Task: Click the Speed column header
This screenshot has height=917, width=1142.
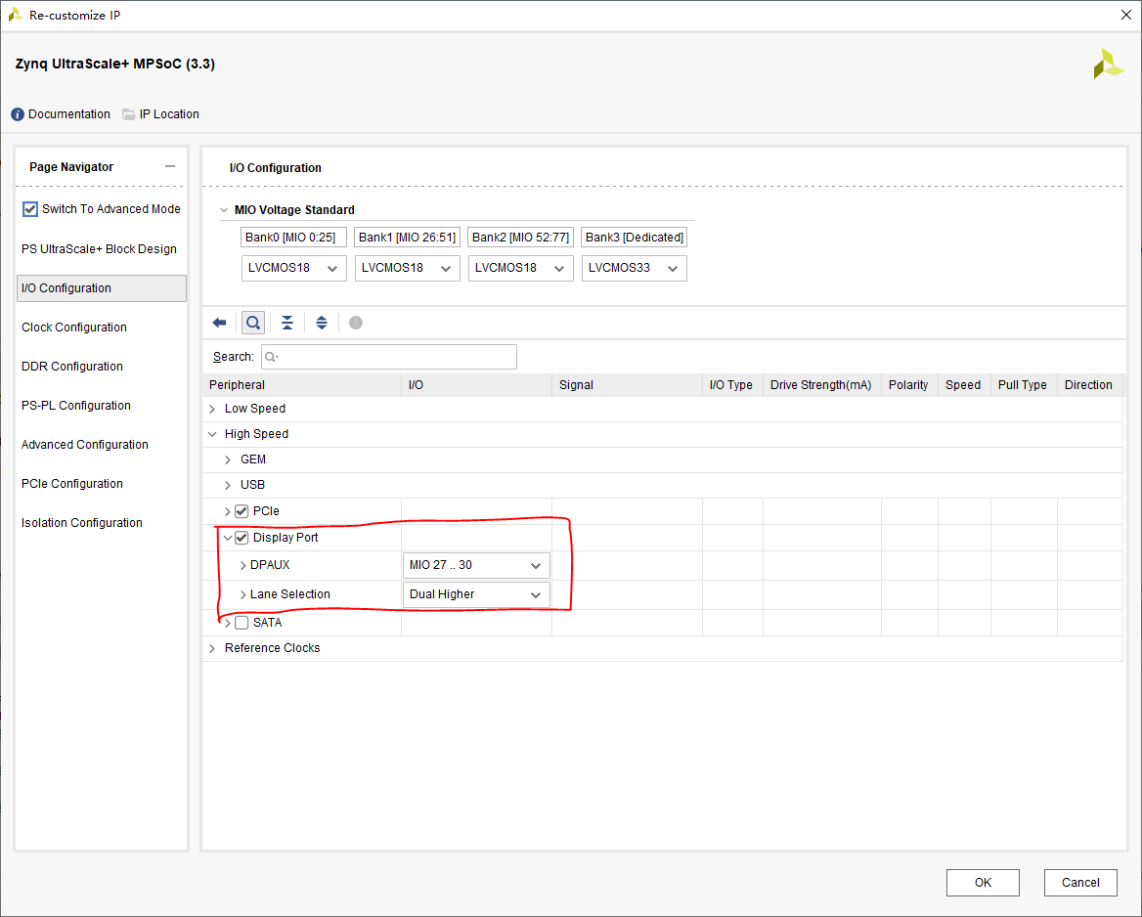Action: coord(964,385)
